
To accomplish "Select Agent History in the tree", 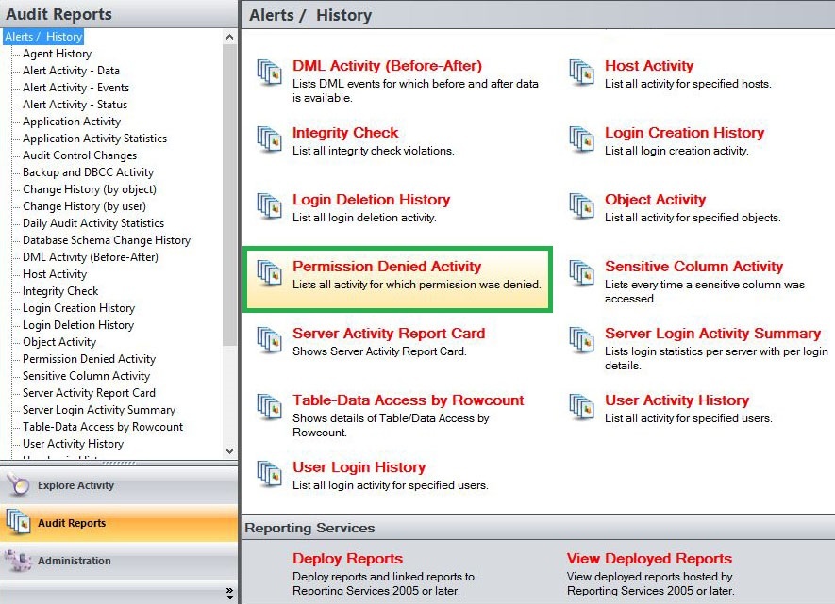I will coord(57,54).
